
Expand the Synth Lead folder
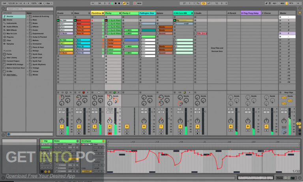point(28,58)
